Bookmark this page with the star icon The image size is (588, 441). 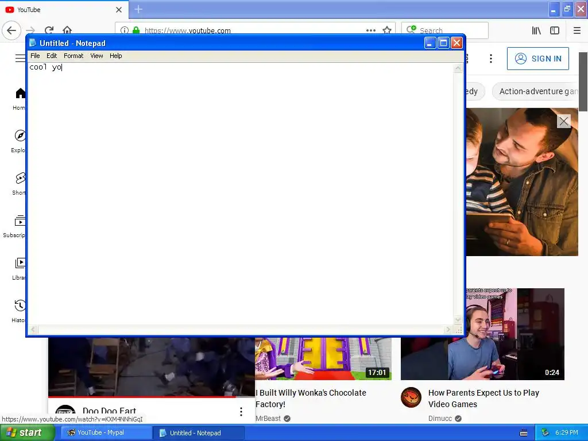[387, 30]
